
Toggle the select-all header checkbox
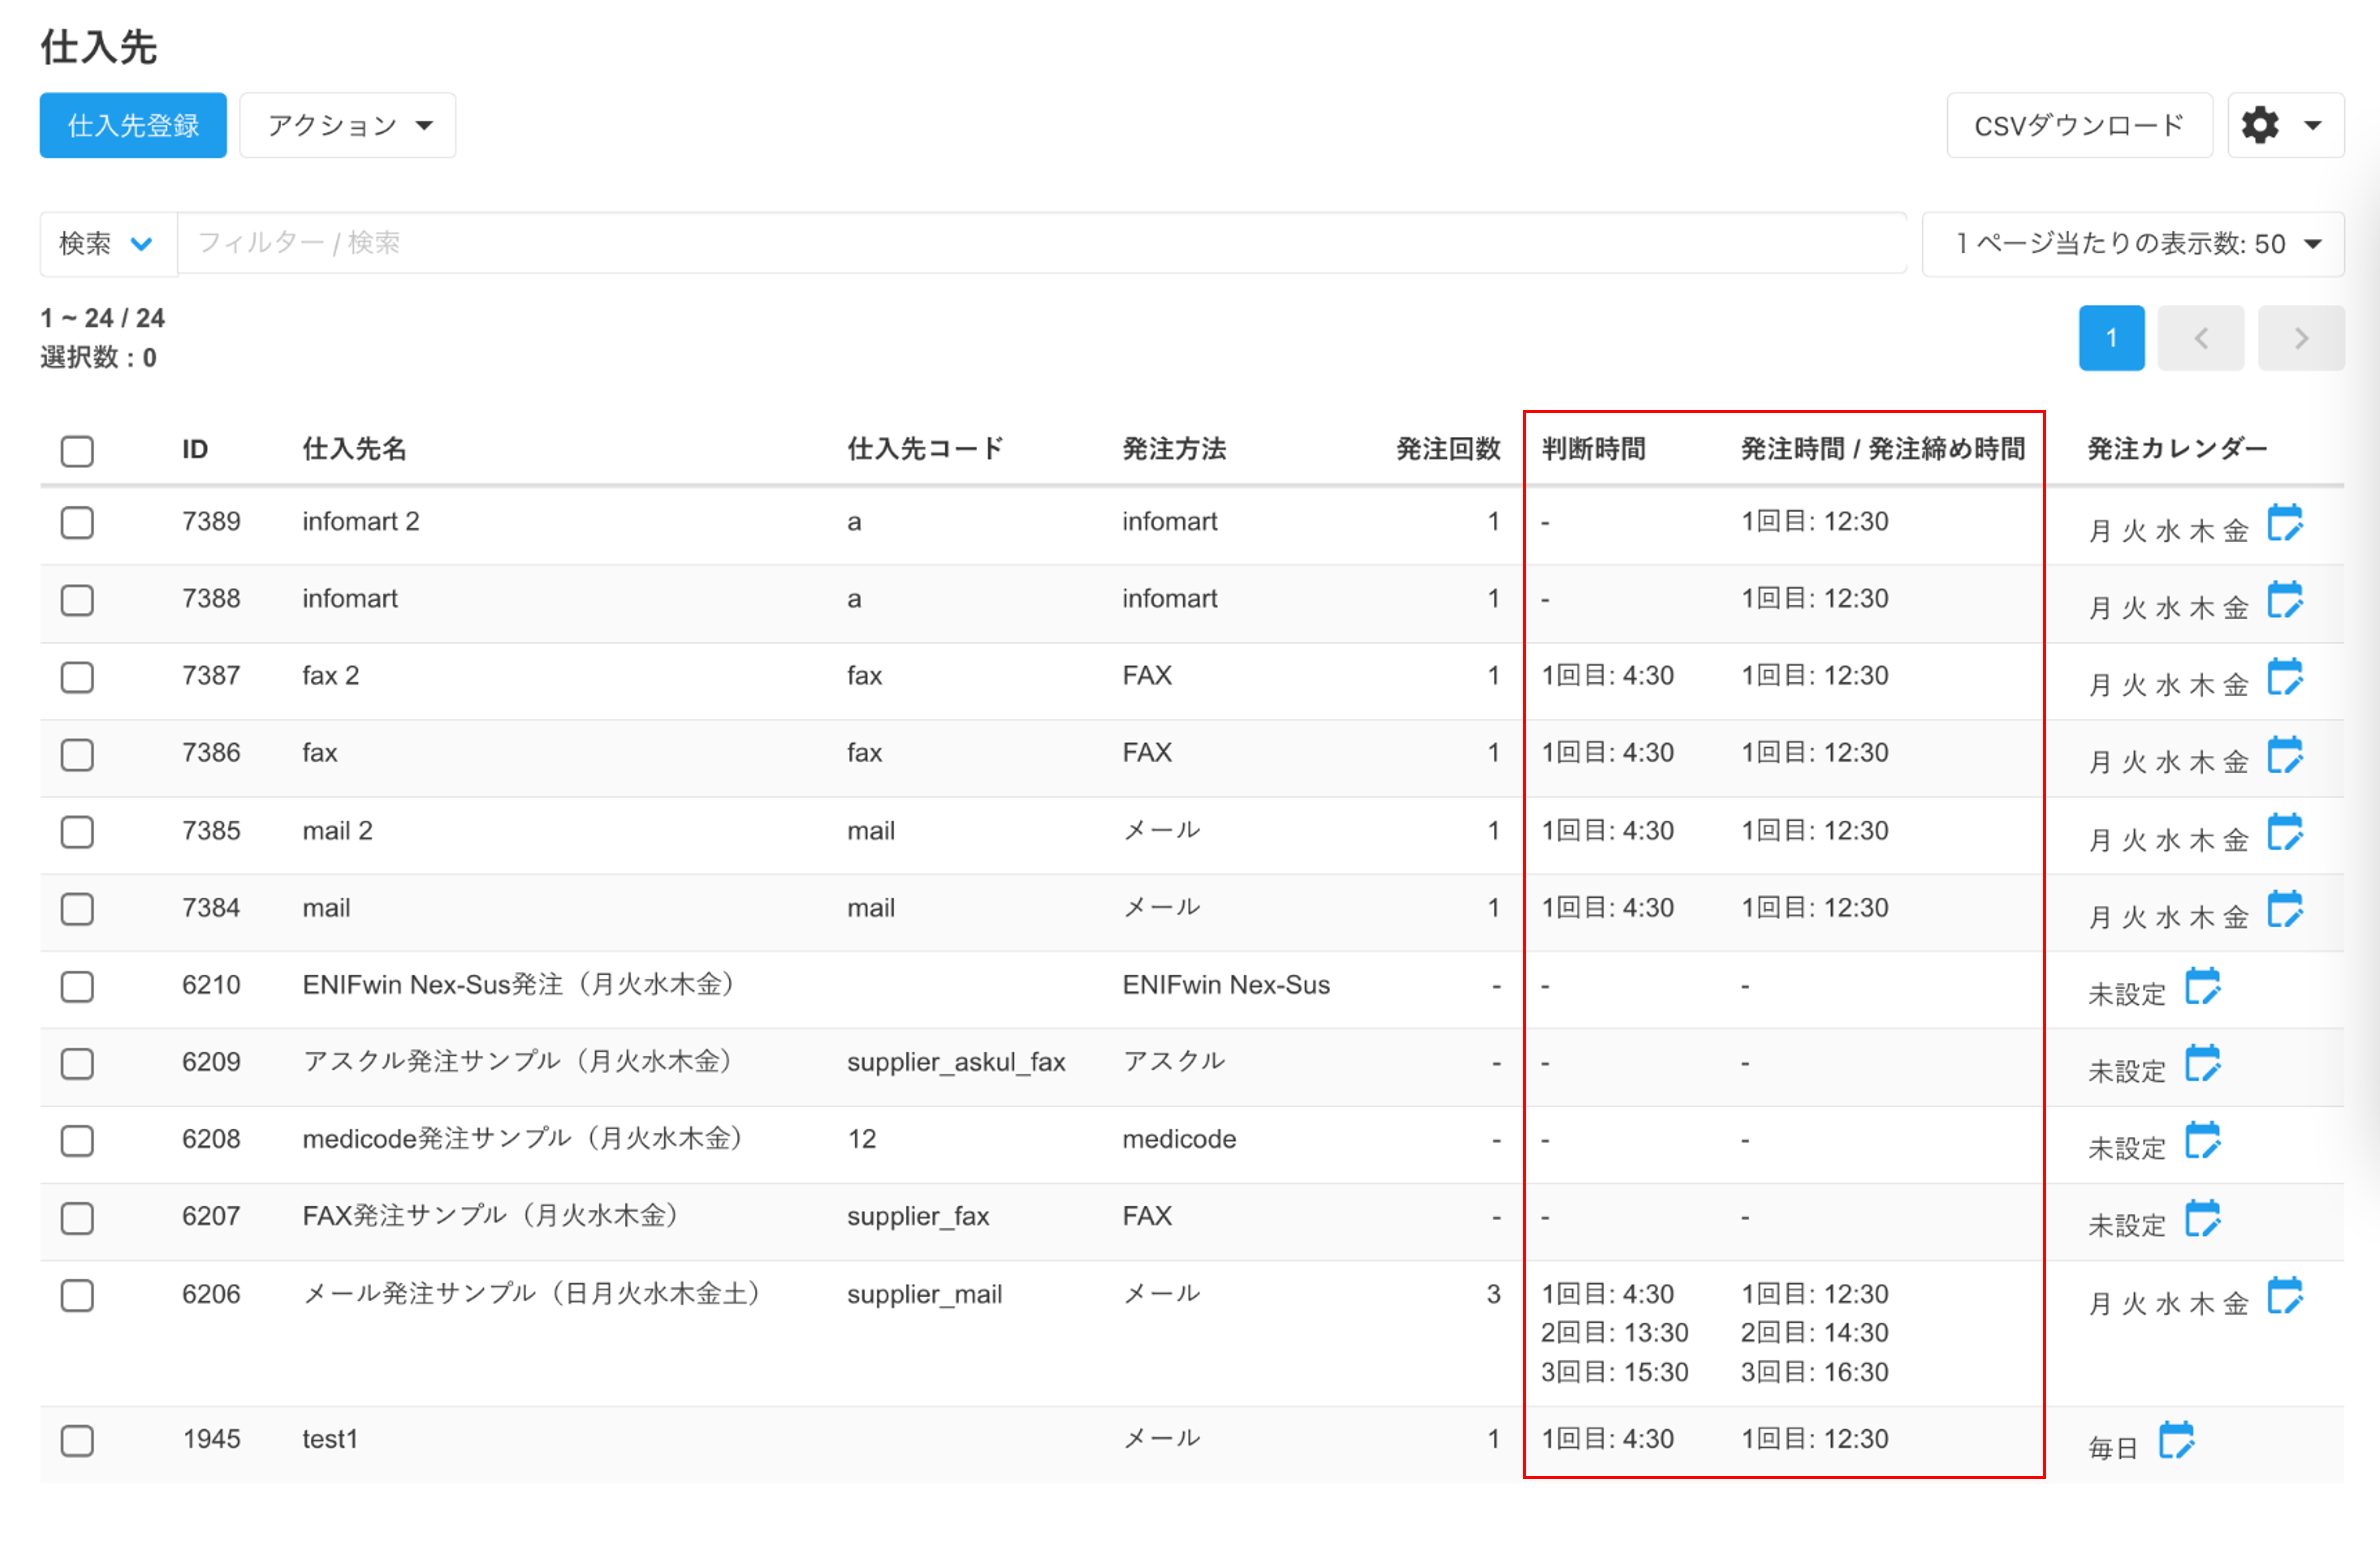point(77,451)
